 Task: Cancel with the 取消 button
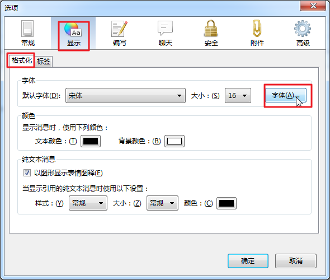296,261
